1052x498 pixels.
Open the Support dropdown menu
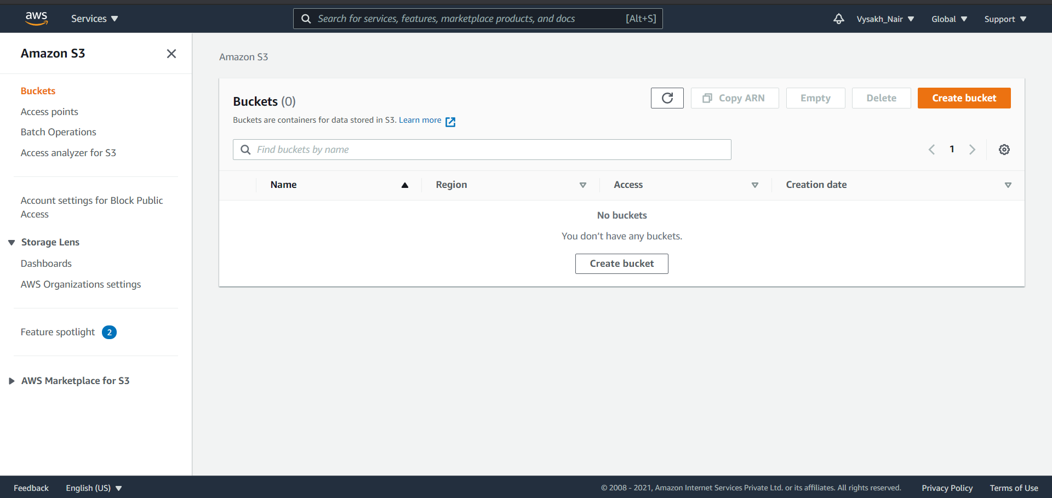tap(1005, 19)
